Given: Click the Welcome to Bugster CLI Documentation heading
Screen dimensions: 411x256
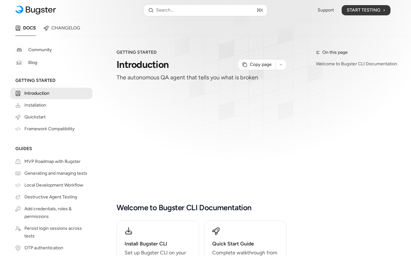Looking at the screenshot, I should [184, 208].
